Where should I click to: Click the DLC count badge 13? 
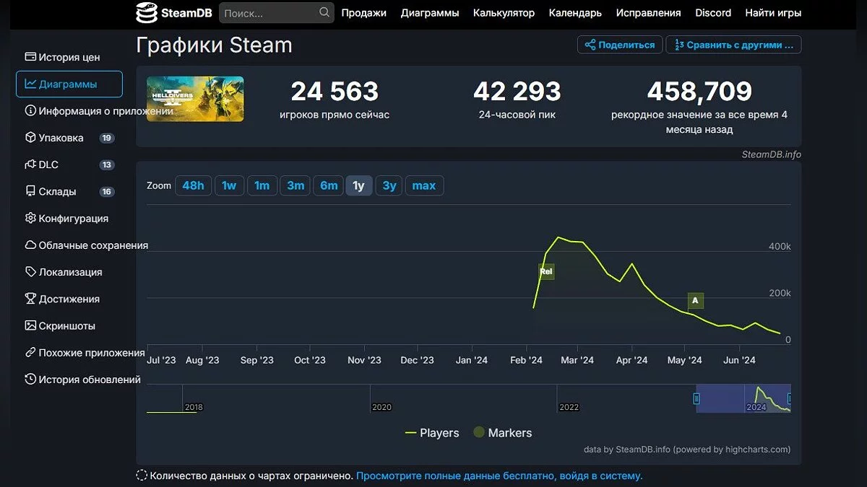tap(107, 164)
